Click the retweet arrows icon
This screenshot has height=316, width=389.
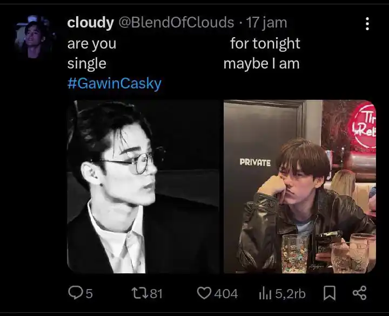(x=139, y=293)
